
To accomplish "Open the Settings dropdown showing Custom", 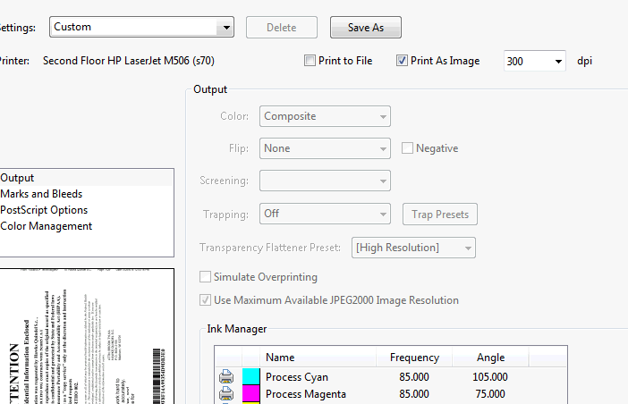I will click(141, 28).
